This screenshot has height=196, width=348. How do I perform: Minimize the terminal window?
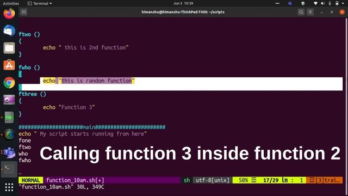click(322, 12)
